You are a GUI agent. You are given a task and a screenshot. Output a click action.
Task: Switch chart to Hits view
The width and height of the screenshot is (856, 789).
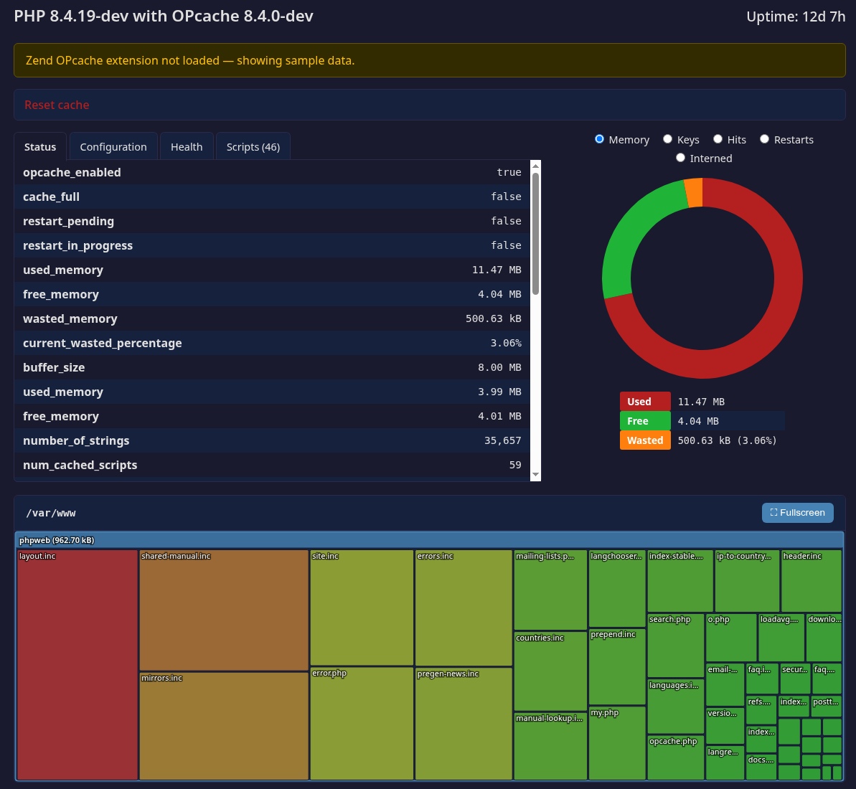(x=718, y=138)
